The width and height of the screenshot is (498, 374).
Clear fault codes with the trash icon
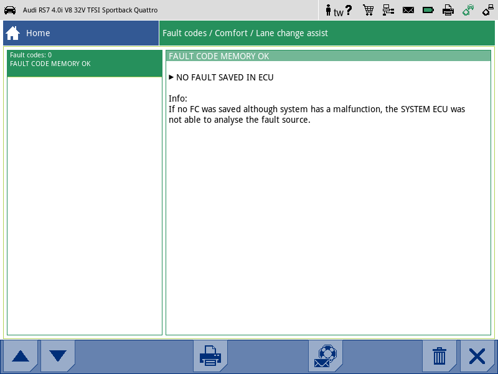click(x=440, y=356)
